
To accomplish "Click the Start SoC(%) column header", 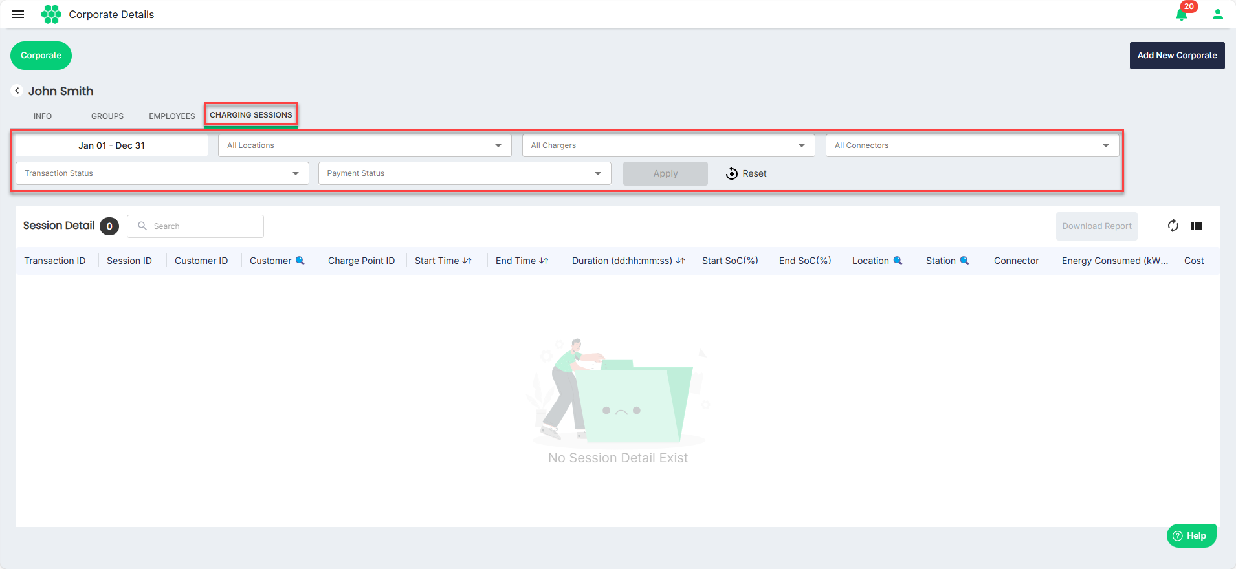I will (x=730, y=261).
